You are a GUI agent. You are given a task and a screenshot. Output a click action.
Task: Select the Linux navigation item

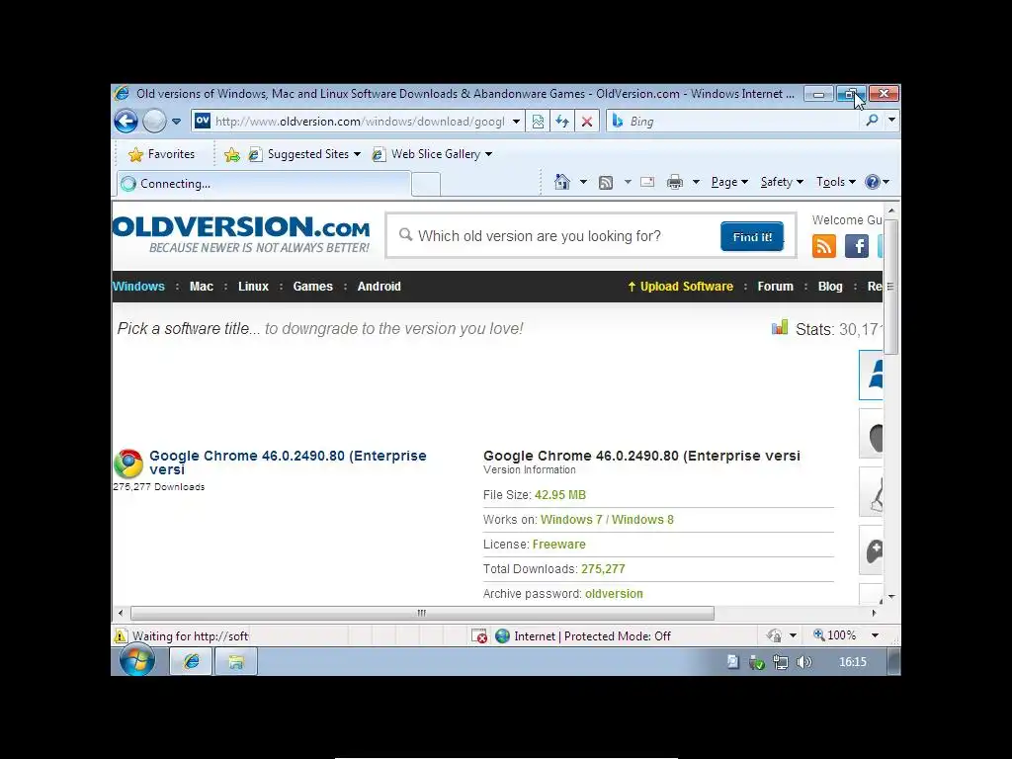(253, 287)
